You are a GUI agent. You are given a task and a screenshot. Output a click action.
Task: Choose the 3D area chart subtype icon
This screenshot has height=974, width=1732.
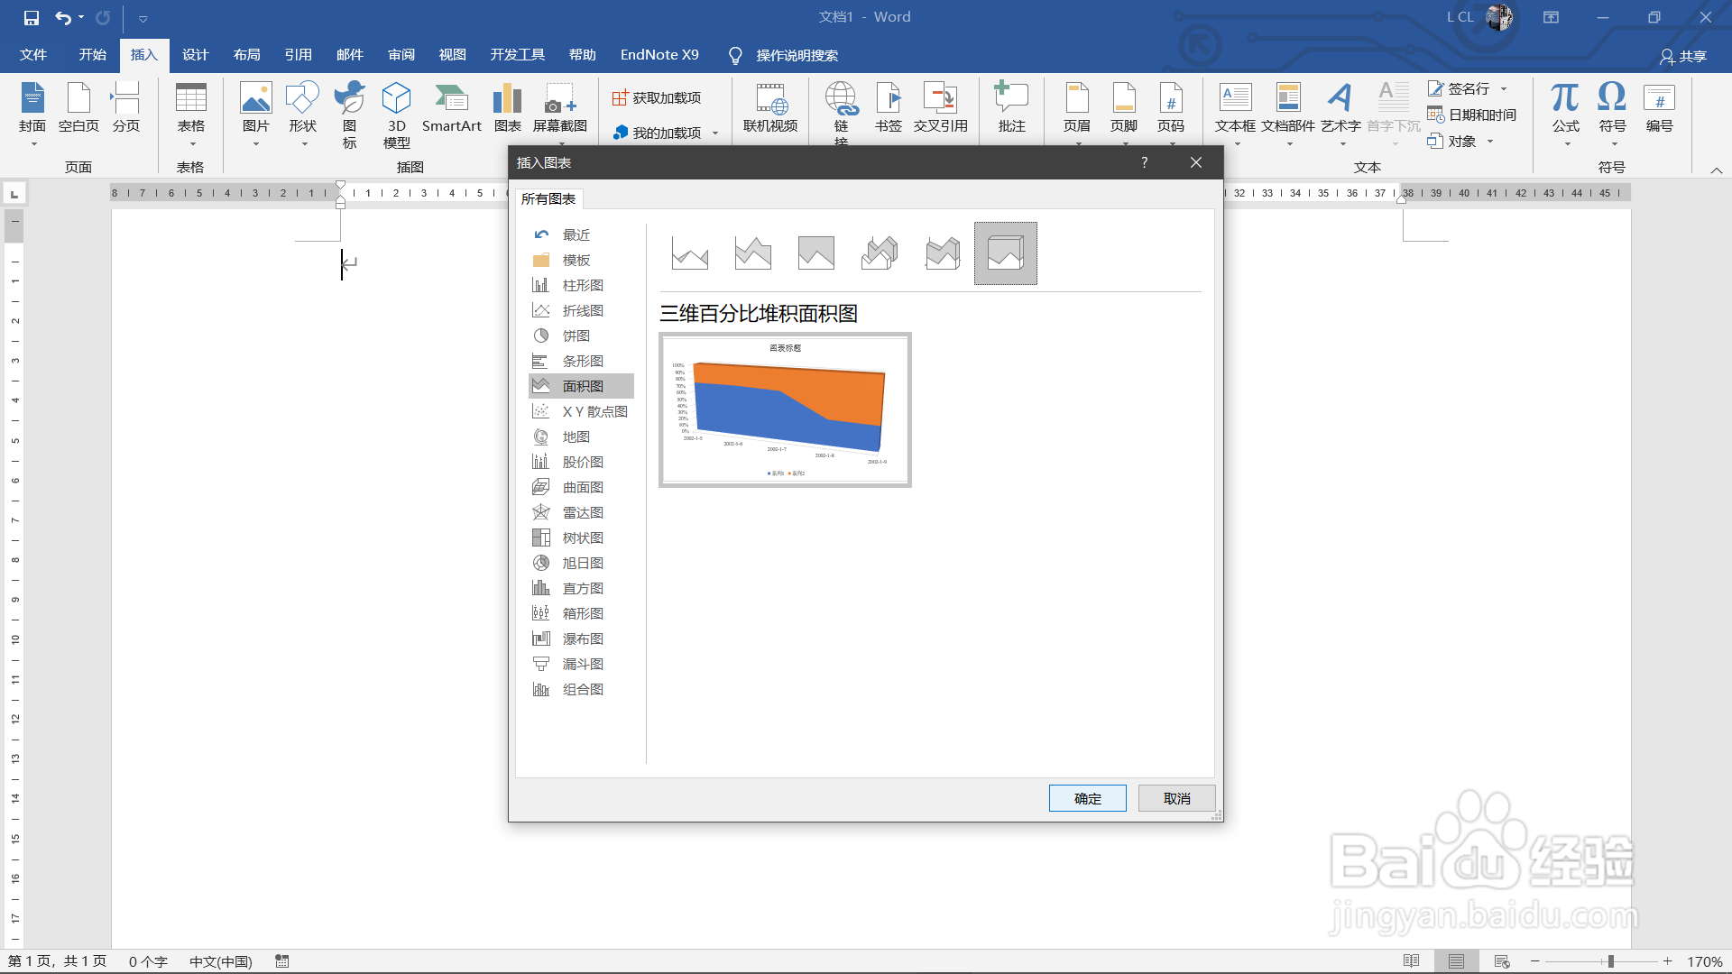(880, 253)
